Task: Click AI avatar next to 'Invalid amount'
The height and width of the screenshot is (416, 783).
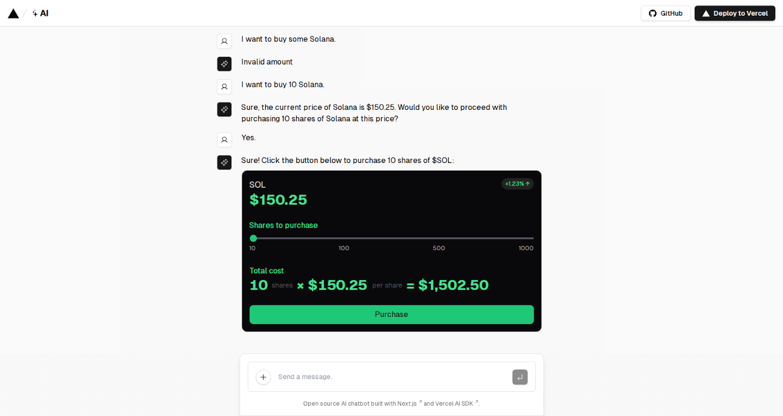Action: (224, 64)
